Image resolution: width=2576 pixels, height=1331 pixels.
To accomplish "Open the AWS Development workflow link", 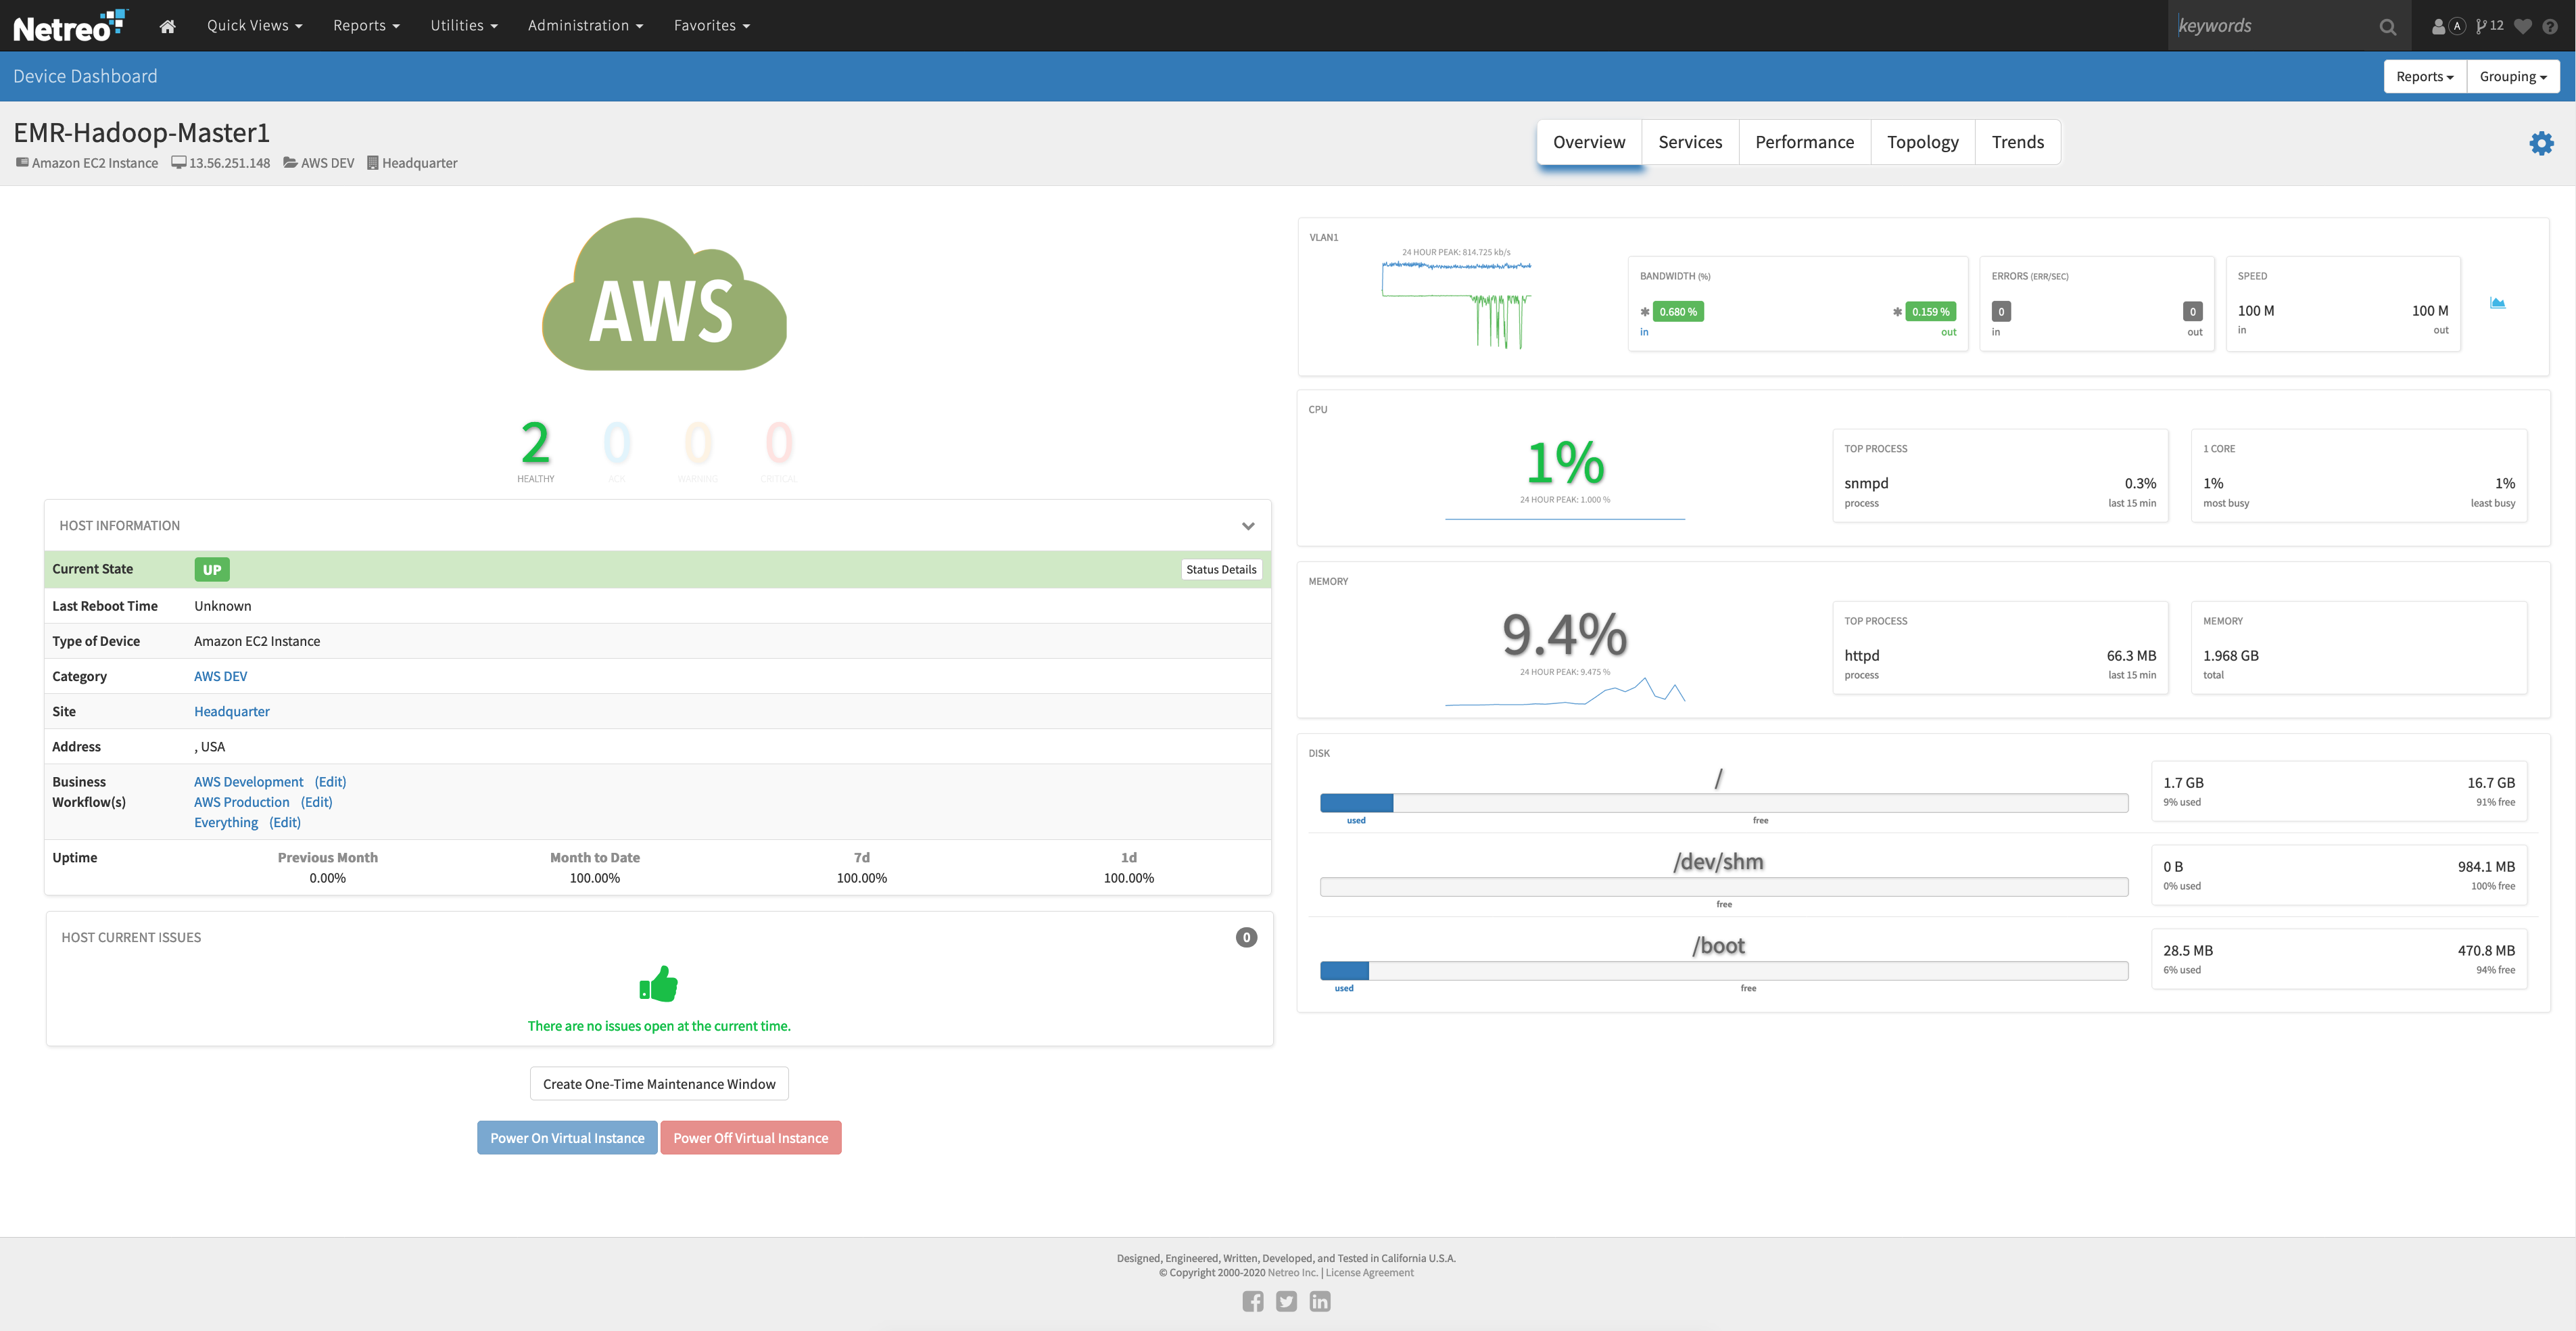I will 248,782.
